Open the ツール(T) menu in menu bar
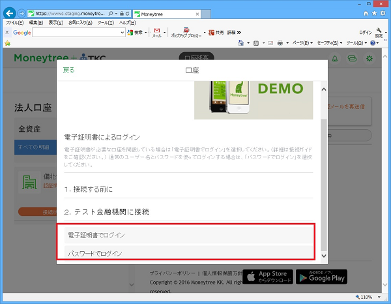The width and height of the screenshot is (391, 304). tap(106, 23)
